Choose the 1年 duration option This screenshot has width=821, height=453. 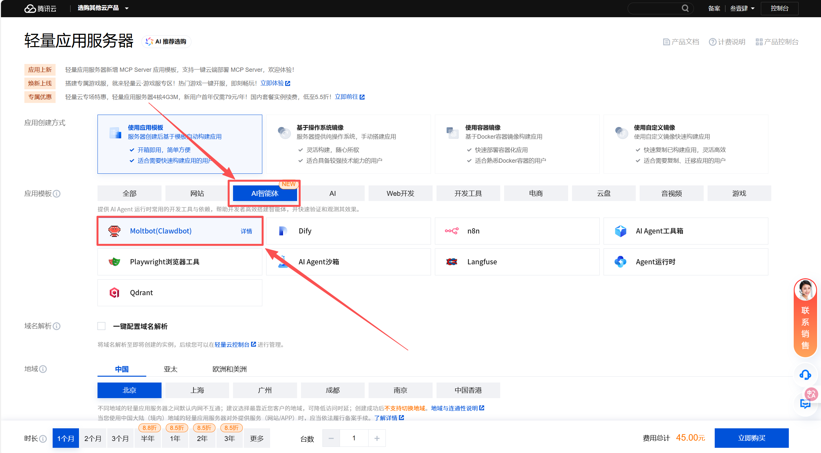click(175, 438)
